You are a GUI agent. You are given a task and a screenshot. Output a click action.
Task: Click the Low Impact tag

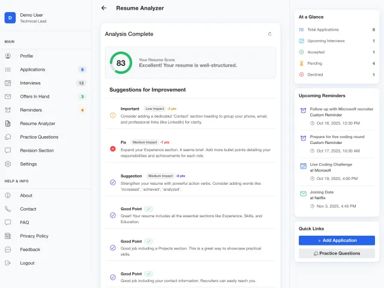[x=155, y=109]
